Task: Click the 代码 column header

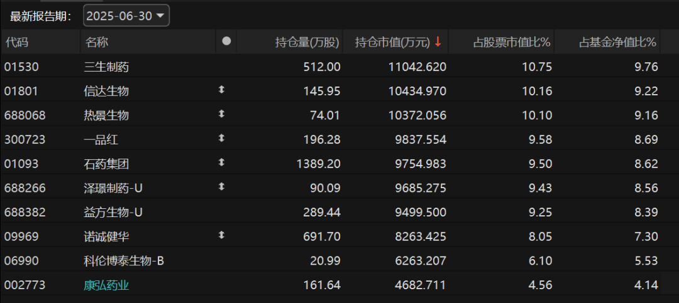Action: point(18,42)
